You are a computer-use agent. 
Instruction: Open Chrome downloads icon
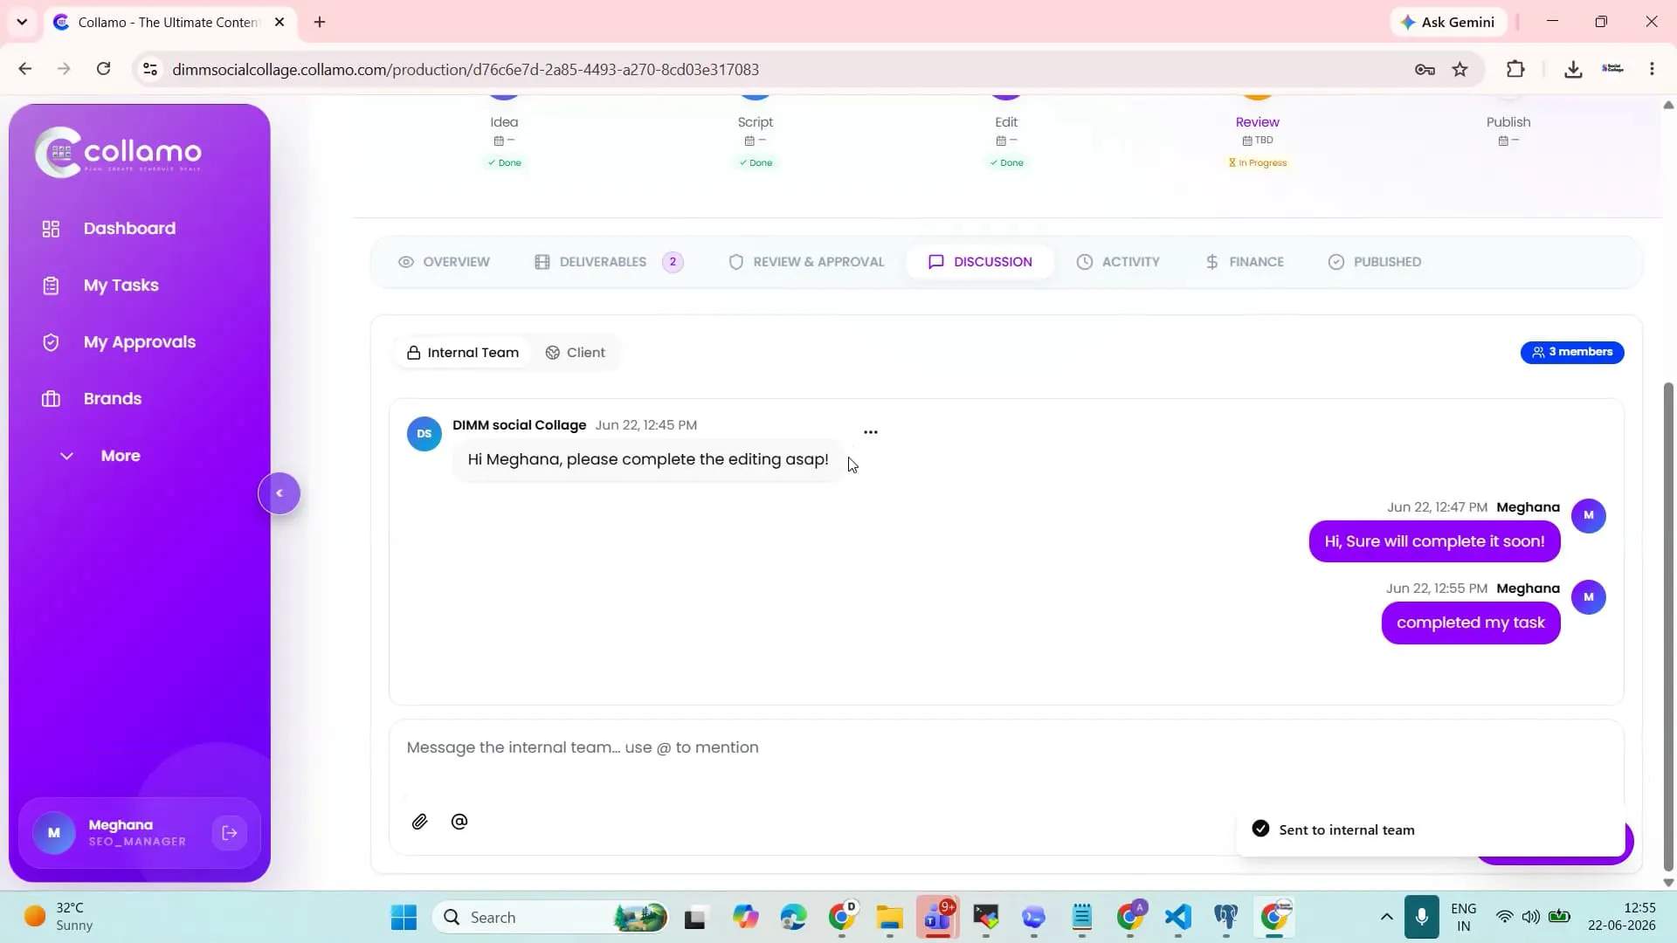[x=1573, y=69]
